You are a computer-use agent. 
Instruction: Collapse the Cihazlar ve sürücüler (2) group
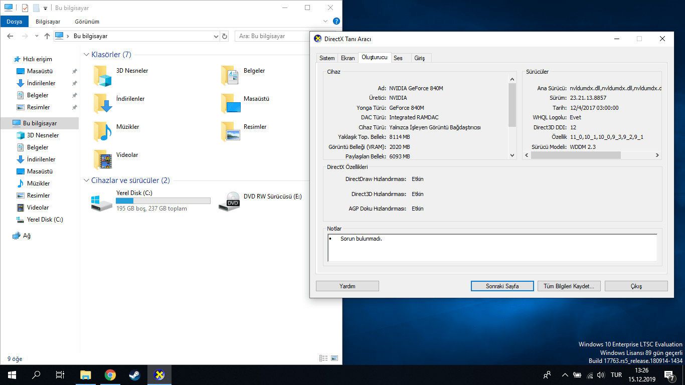(86, 180)
